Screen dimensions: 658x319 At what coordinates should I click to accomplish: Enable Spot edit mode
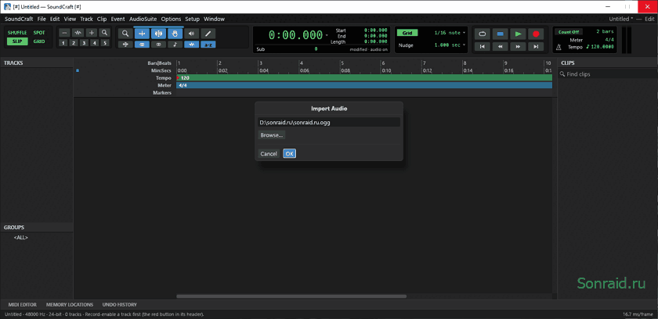(x=39, y=33)
